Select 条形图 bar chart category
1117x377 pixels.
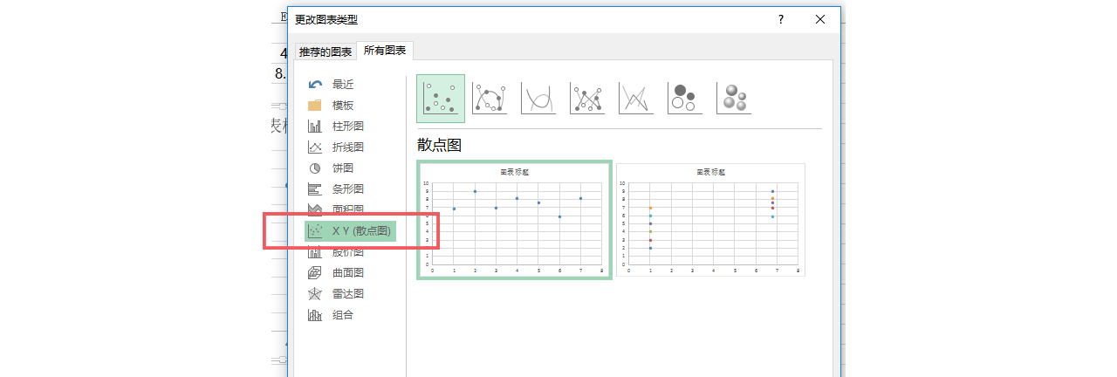[x=347, y=189]
